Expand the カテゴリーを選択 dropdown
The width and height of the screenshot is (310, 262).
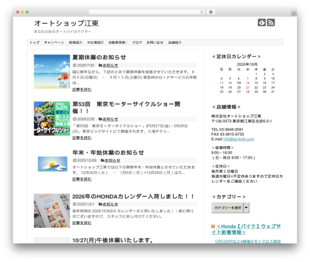coord(231,207)
